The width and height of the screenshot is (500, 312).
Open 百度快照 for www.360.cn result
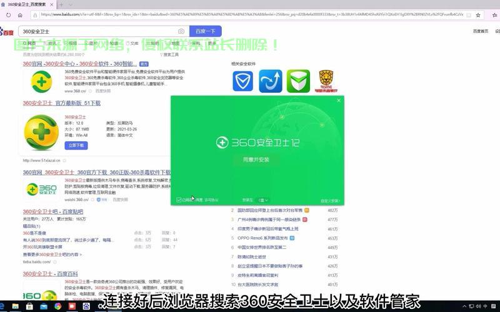pyautogui.click(x=103, y=91)
